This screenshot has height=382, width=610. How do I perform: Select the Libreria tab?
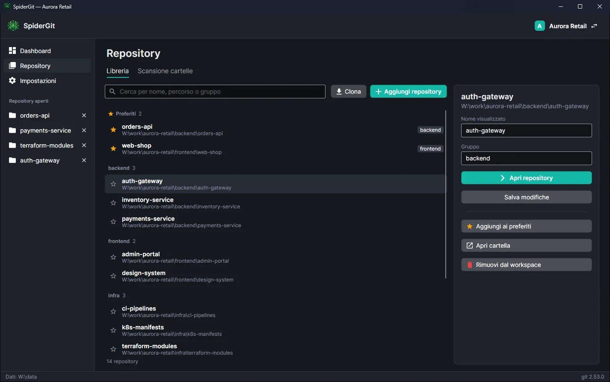pos(118,71)
